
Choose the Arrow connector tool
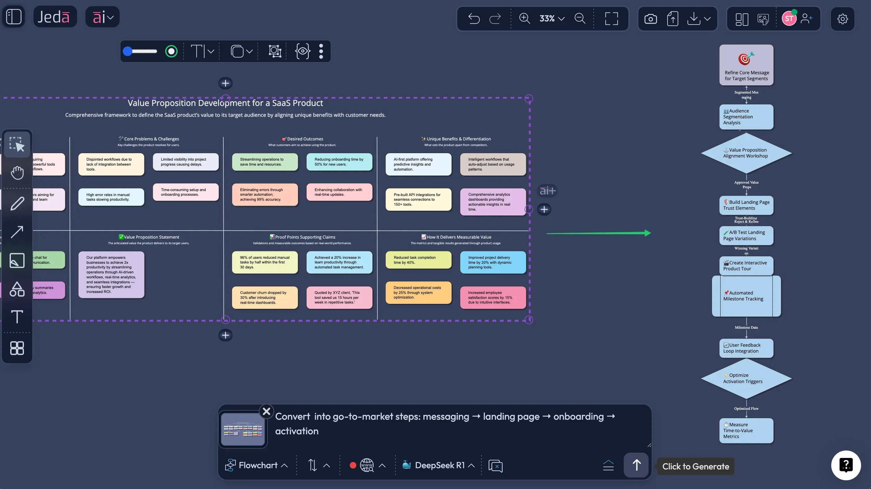(x=17, y=232)
